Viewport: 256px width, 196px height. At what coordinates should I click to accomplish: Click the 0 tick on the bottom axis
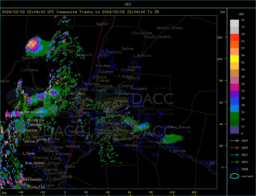65,192
